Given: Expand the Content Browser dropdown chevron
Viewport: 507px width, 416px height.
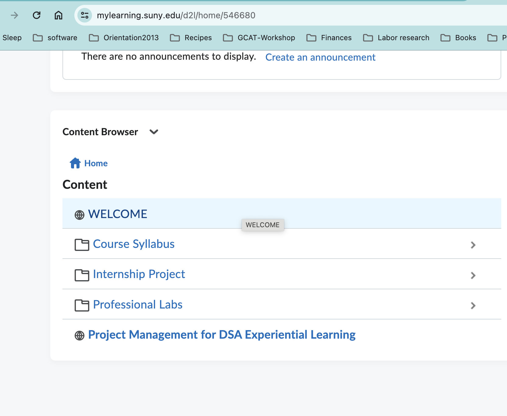Looking at the screenshot, I should pos(154,132).
